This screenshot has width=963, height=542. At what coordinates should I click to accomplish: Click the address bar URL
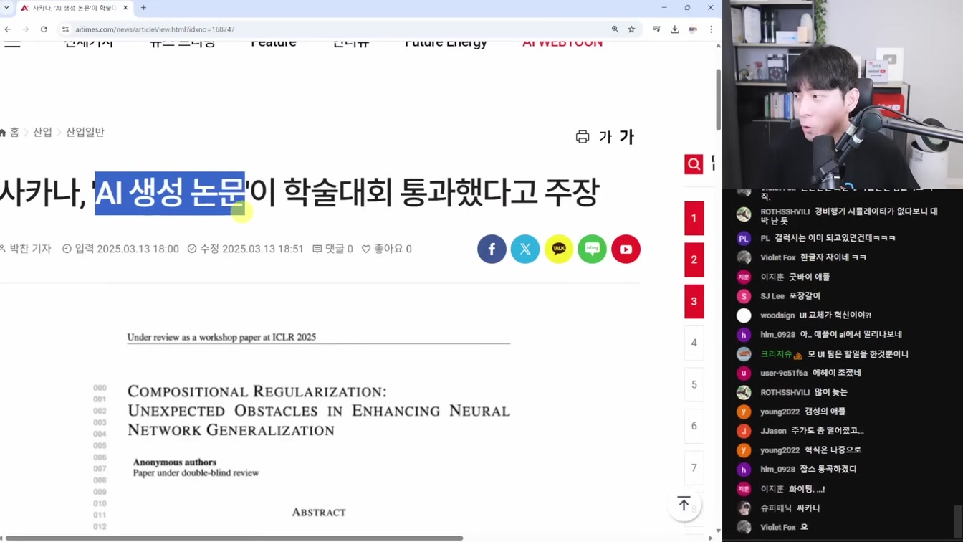point(155,29)
